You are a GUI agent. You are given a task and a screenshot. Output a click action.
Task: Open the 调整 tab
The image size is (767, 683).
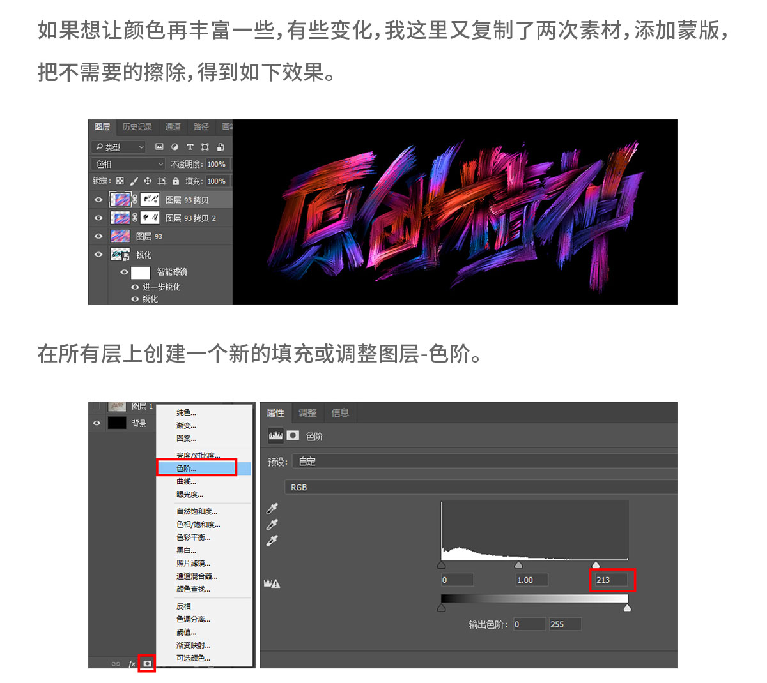pyautogui.click(x=307, y=413)
